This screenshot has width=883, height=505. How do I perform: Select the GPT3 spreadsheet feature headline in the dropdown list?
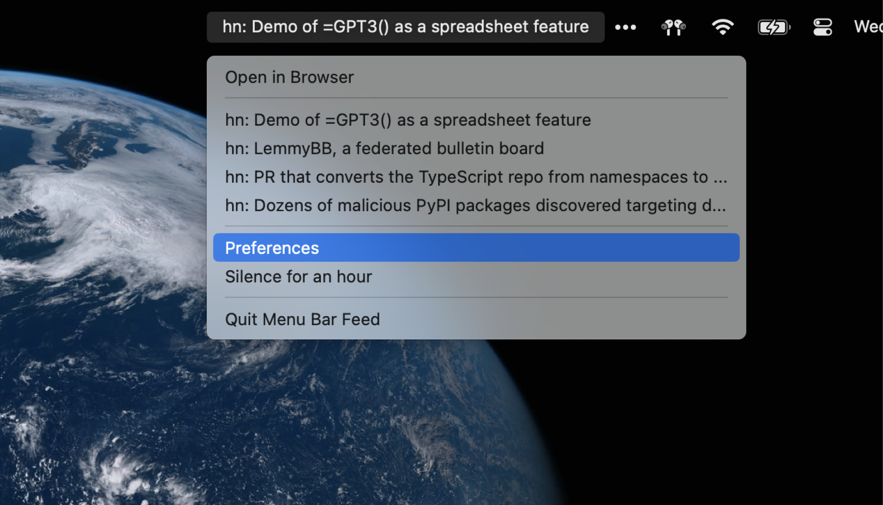point(408,120)
